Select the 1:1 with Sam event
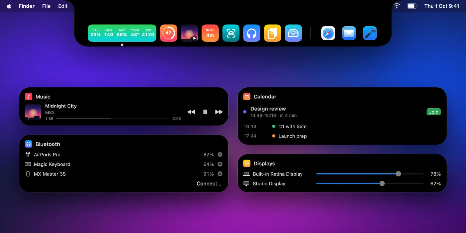The width and height of the screenshot is (466, 233). (292, 126)
